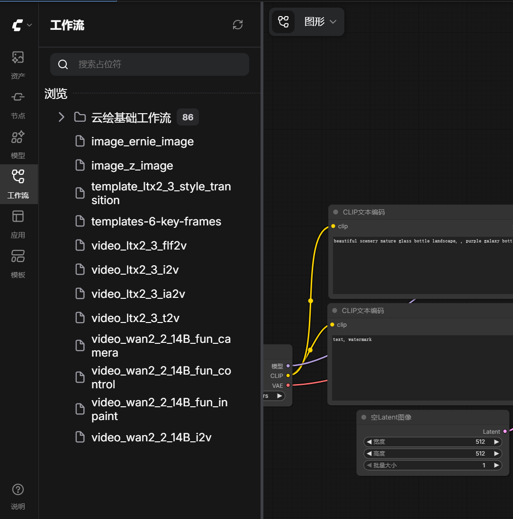Click the 模型 output socket
This screenshot has height=519, width=513.
pyautogui.click(x=288, y=366)
